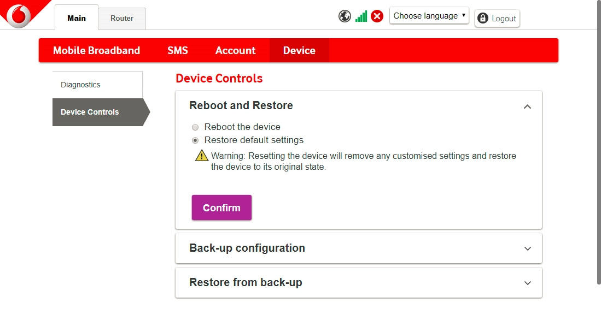Open the Mobile Broadband menu

pos(96,50)
